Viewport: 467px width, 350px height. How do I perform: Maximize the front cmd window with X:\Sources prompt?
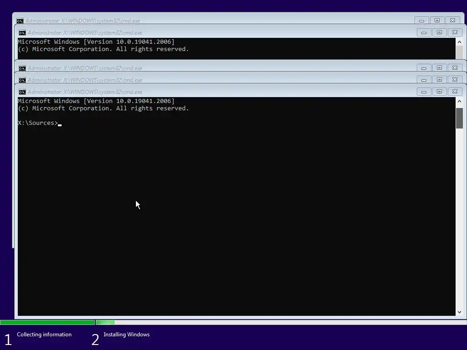(x=439, y=92)
